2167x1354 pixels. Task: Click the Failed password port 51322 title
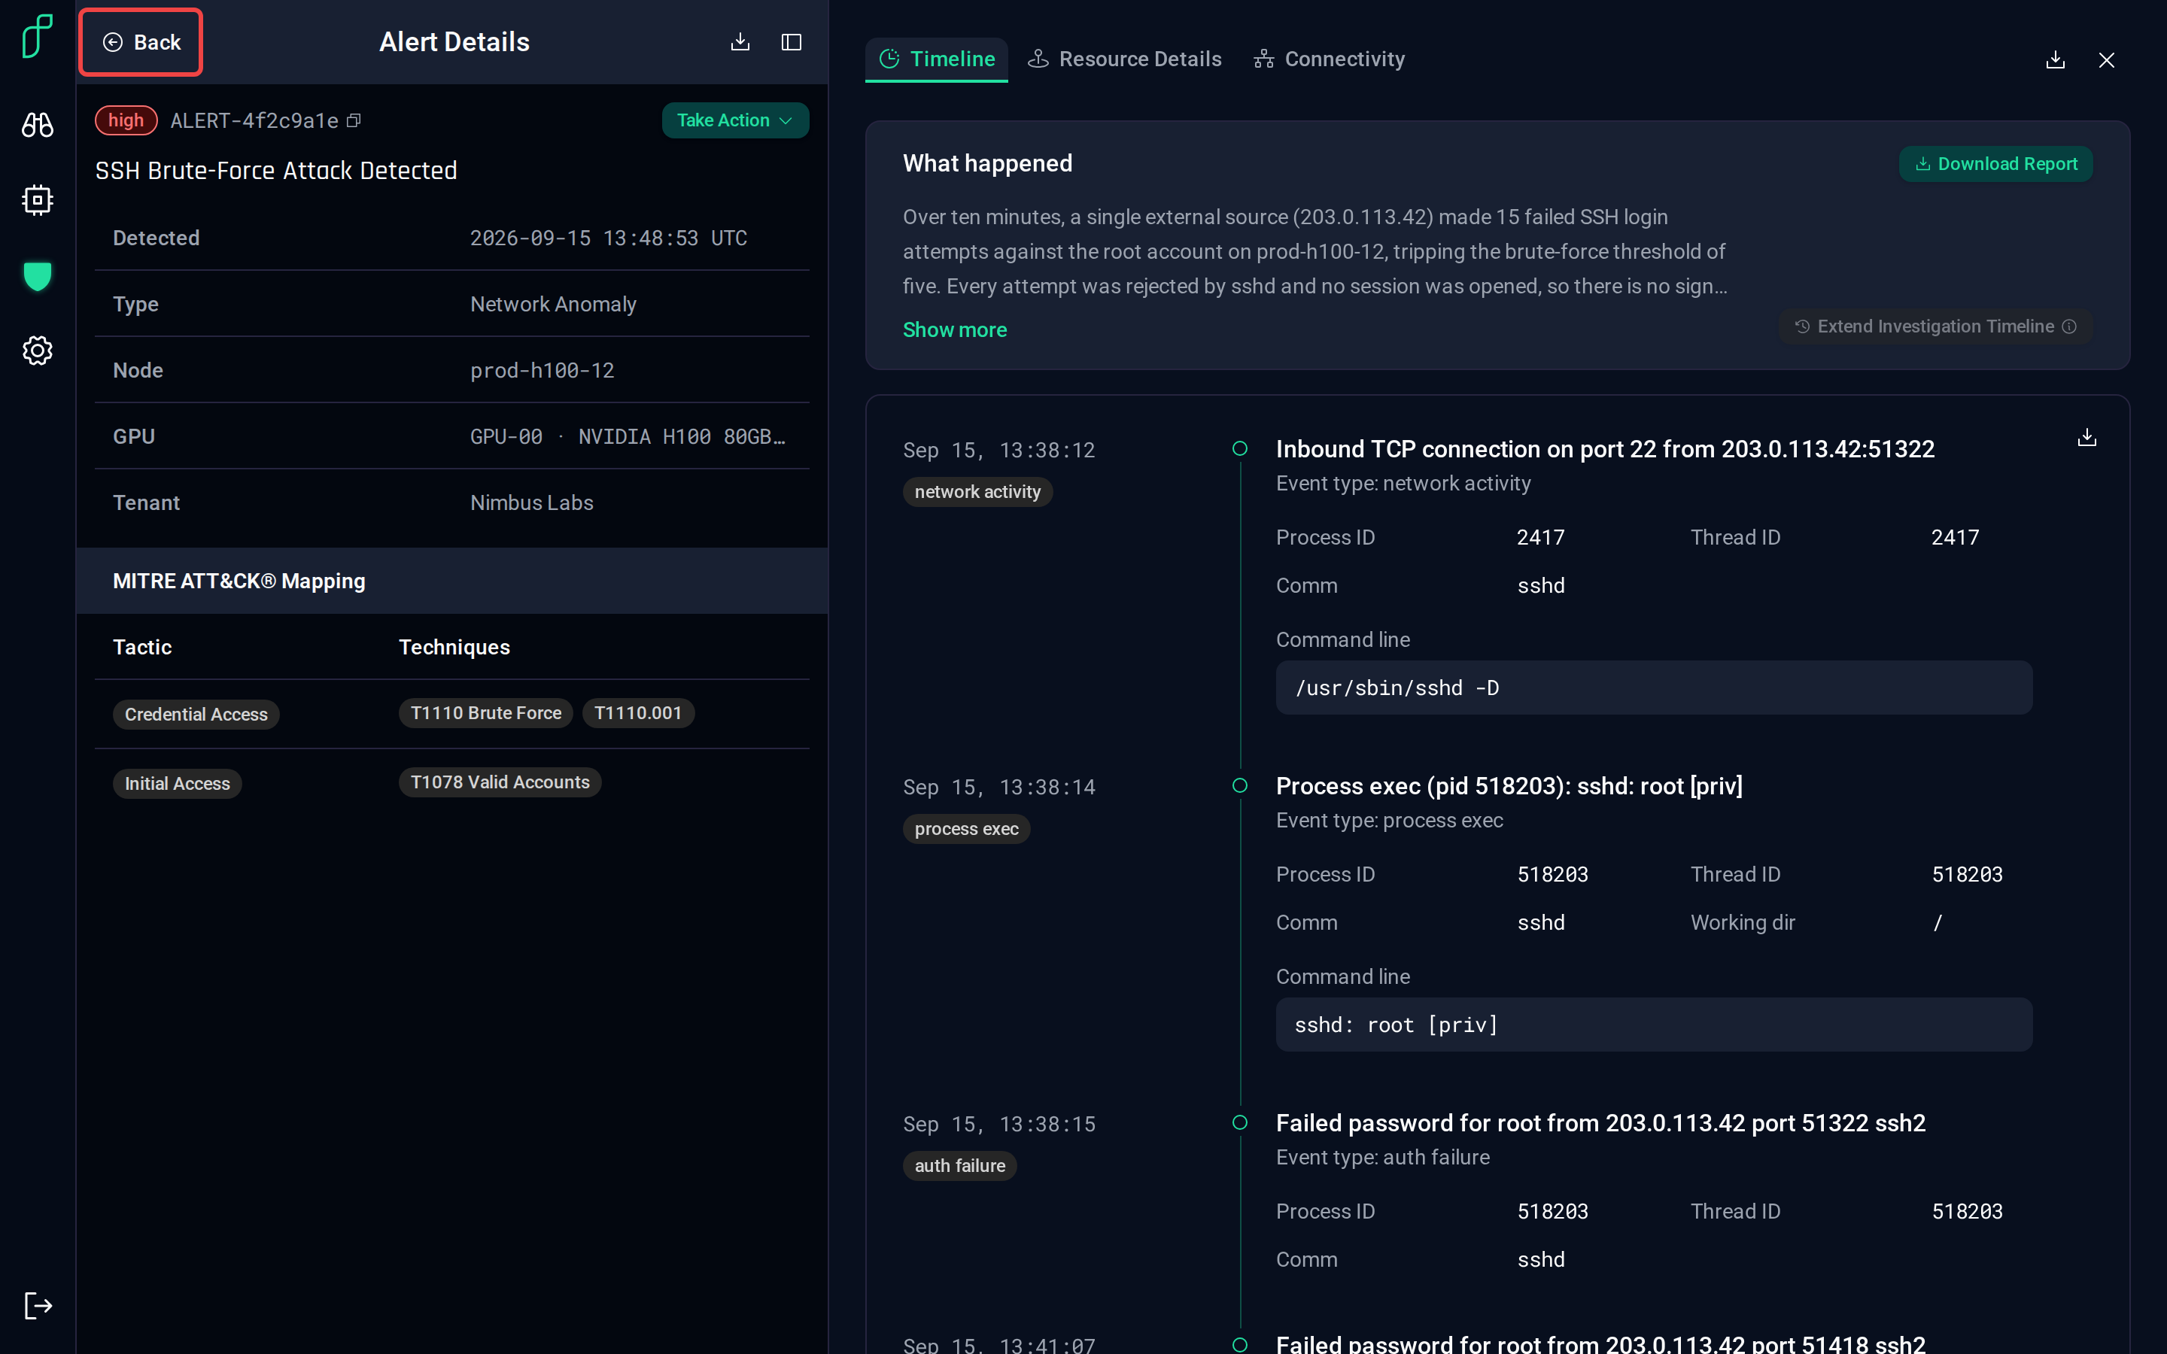1600,1123
